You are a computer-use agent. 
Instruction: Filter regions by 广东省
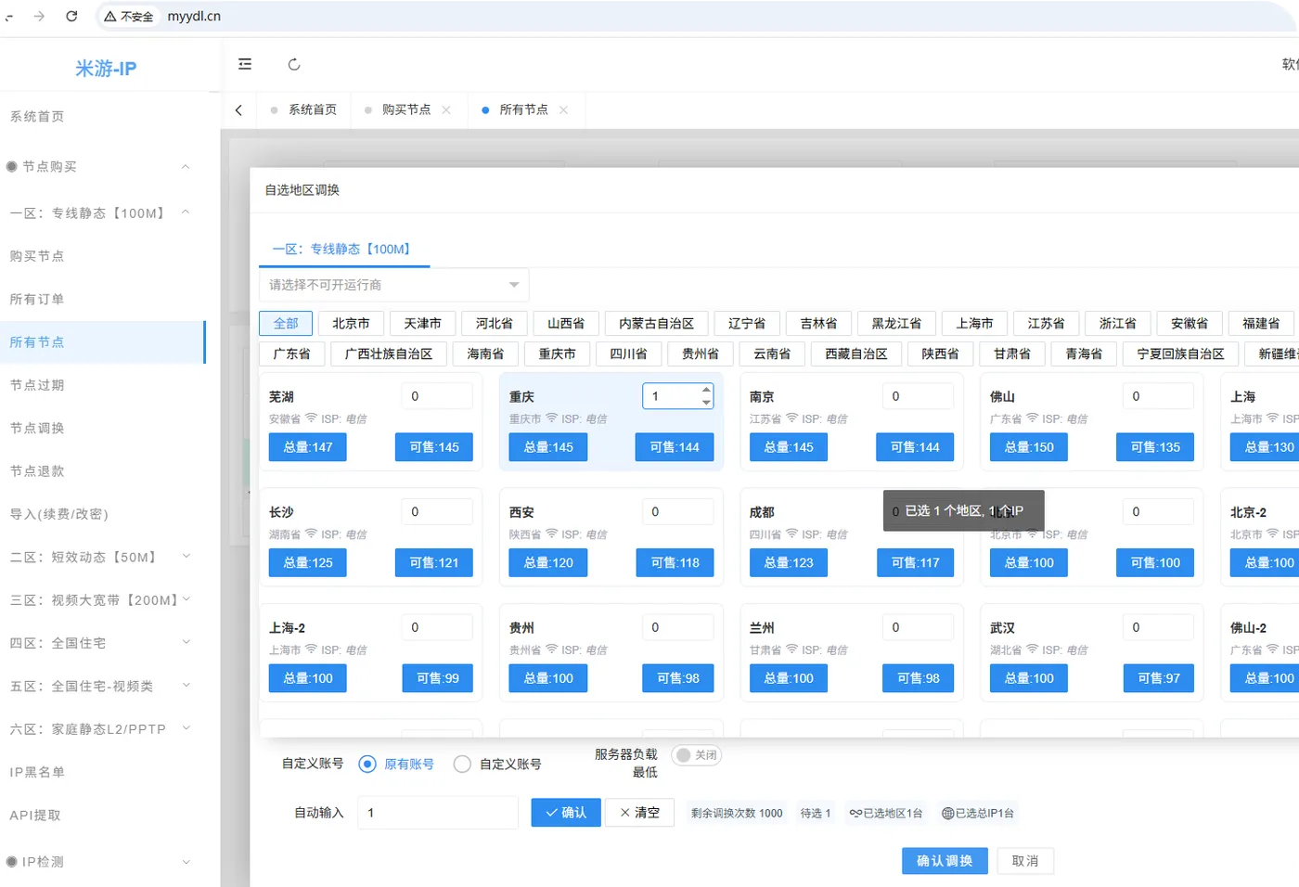coord(291,354)
